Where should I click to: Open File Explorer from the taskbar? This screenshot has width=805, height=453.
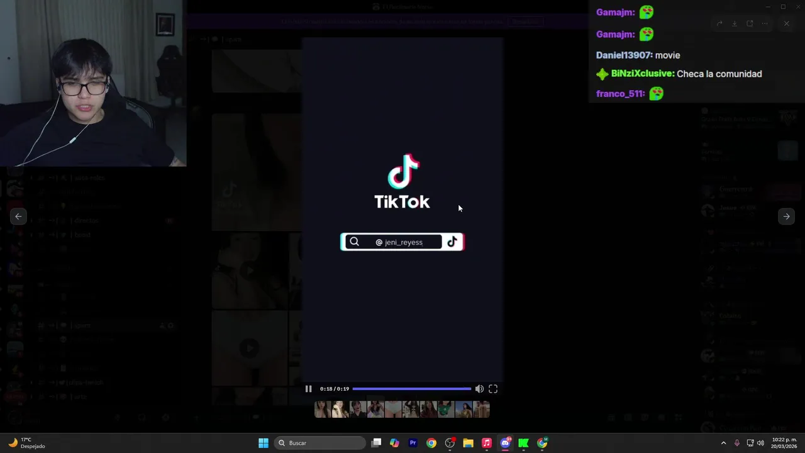pyautogui.click(x=468, y=443)
